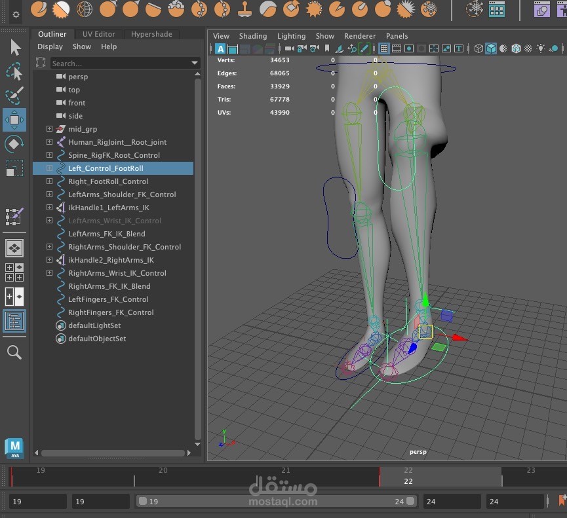
Task: Click the magnifier search icon in toolbox
Action: tap(14, 352)
